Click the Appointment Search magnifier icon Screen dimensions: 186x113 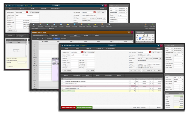tap(48, 35)
